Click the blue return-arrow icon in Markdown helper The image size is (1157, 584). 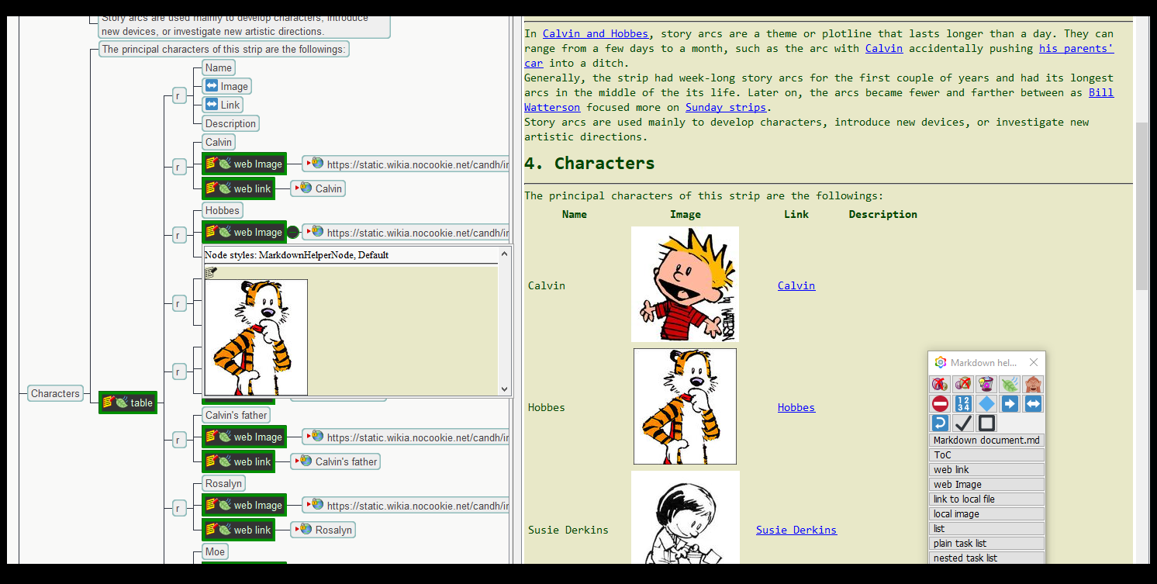click(940, 423)
